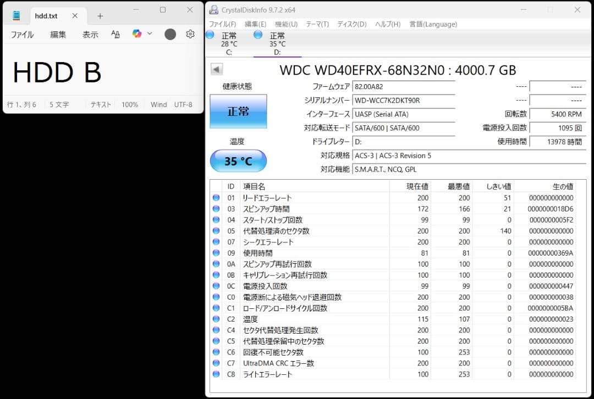Open Notepad settings with the gear icon
The width and height of the screenshot is (594, 399).
(190, 34)
